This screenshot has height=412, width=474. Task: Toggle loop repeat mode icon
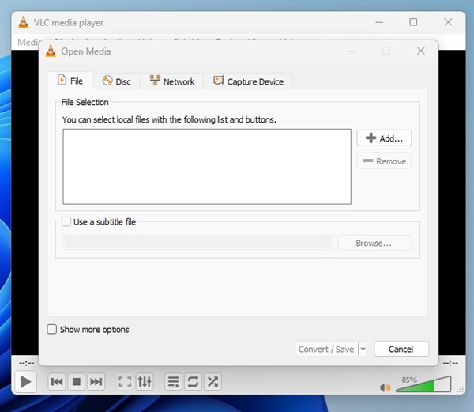(x=193, y=382)
